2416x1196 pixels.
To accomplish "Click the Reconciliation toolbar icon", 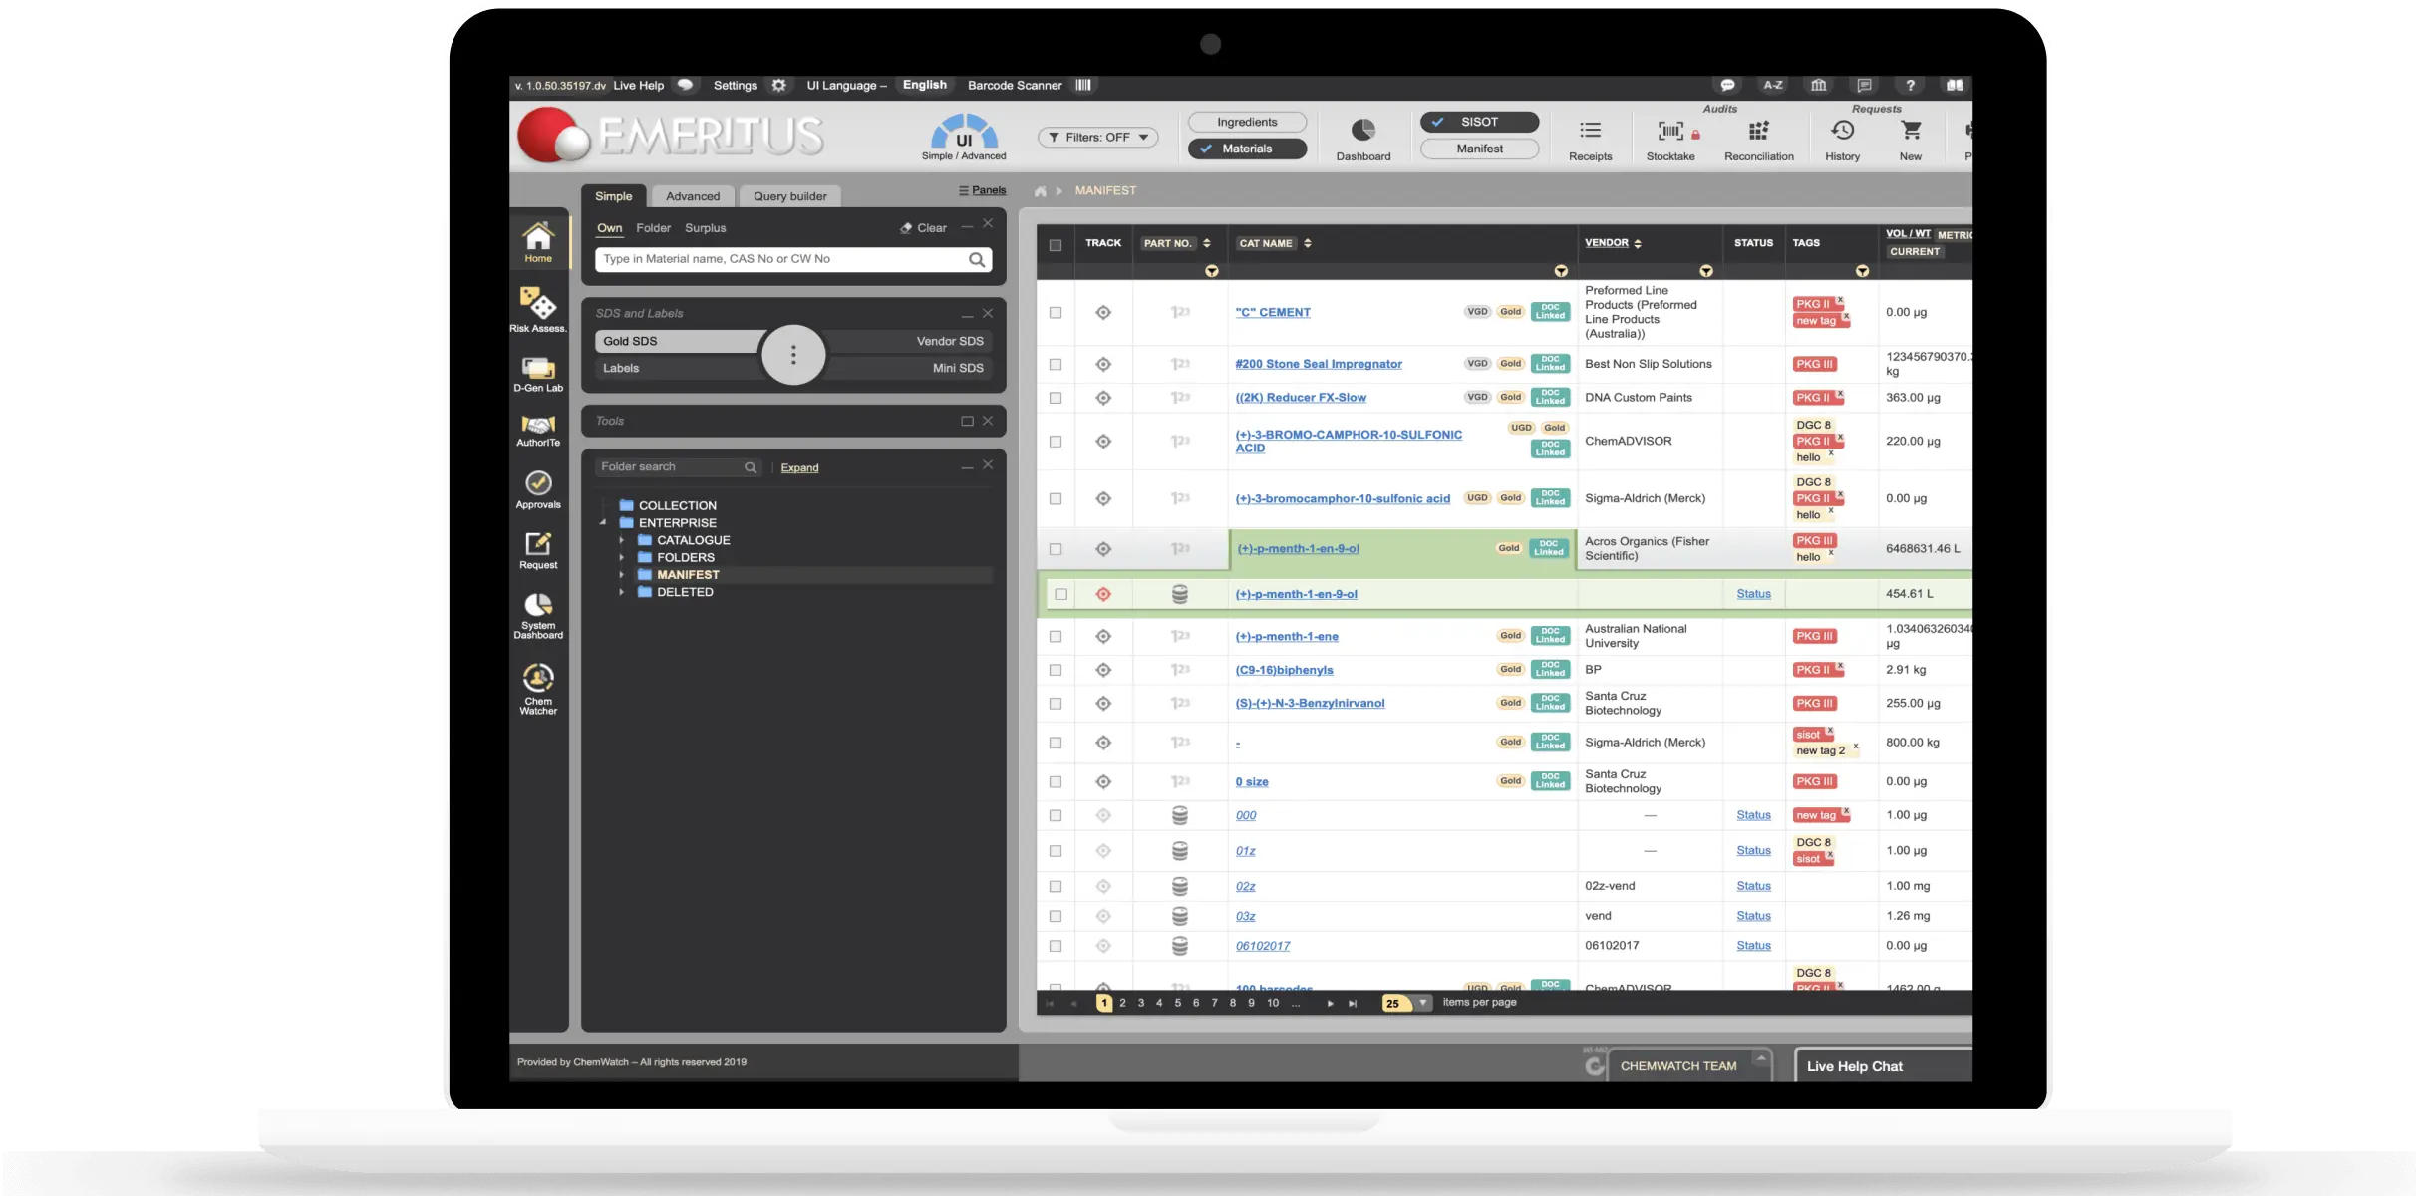I will click(x=1758, y=132).
